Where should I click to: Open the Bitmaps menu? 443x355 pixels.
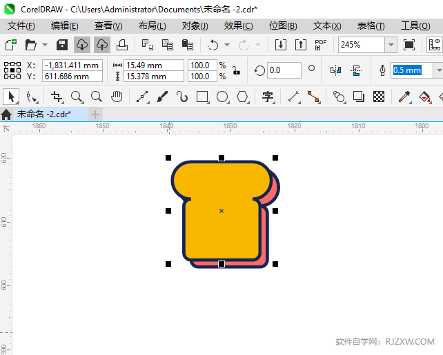[x=283, y=26]
